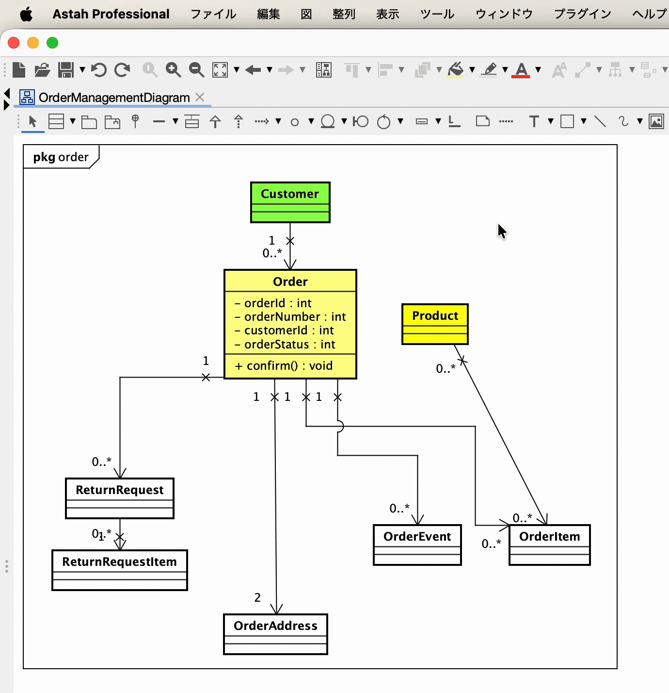This screenshot has width=669, height=693.
Task: Select the Image insert tool
Action: 656,121
